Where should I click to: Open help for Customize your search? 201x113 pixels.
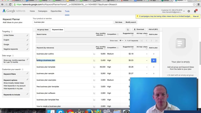click(22, 69)
